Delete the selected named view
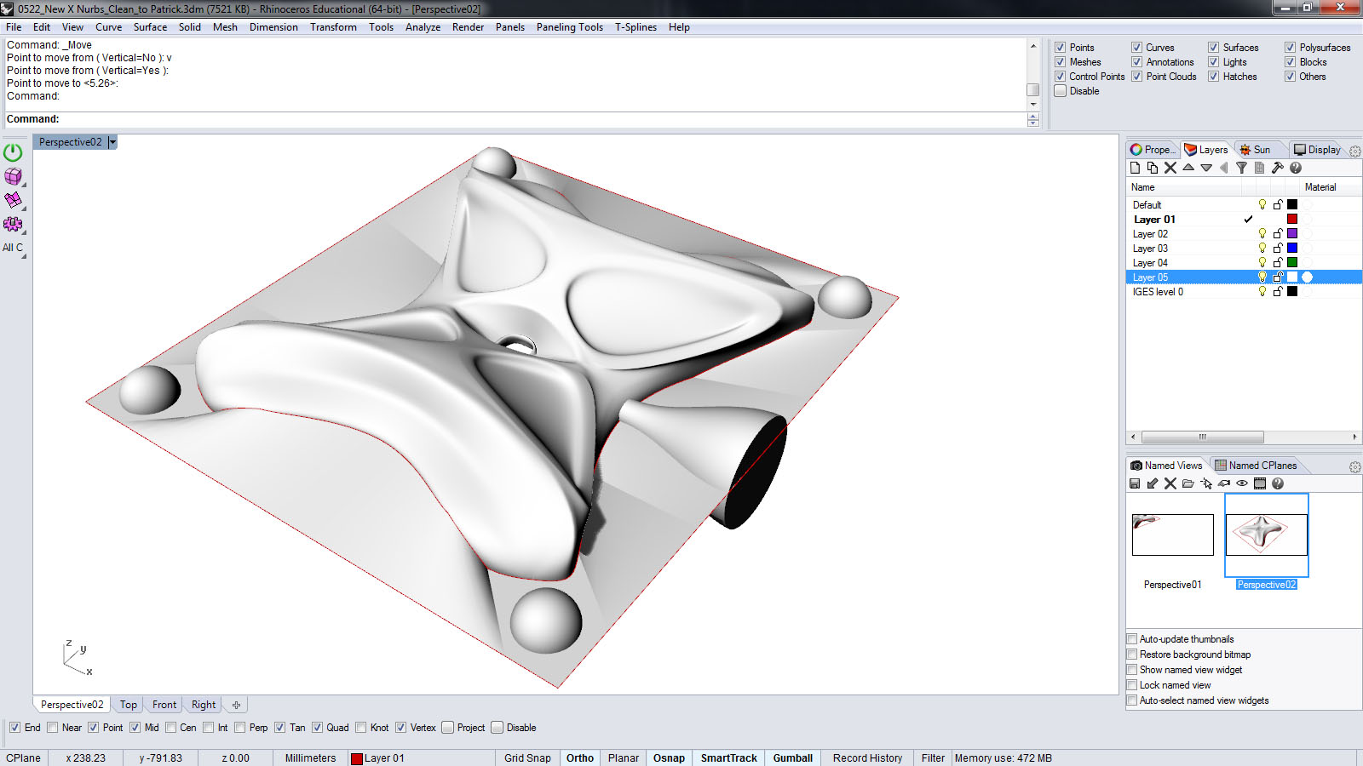Viewport: 1363px width, 766px height. pos(1170,483)
